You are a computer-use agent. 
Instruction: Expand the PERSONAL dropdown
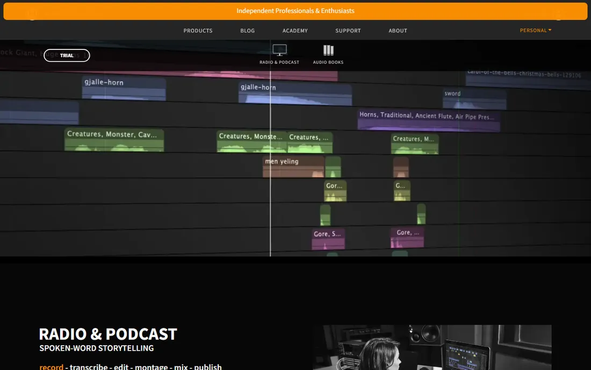click(535, 30)
